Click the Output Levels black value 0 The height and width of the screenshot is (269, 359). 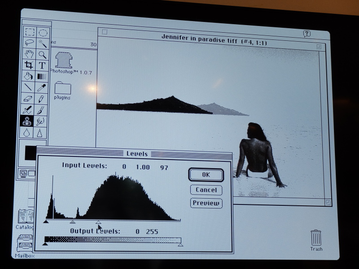[x=137, y=231]
